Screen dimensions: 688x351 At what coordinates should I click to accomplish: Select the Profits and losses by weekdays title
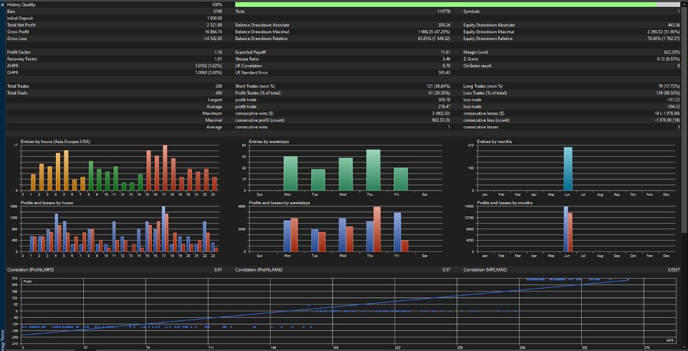279,203
